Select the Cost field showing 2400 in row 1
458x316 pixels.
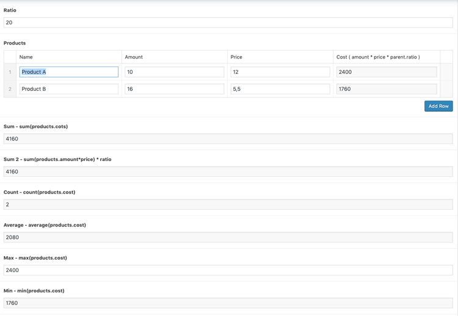(387, 72)
